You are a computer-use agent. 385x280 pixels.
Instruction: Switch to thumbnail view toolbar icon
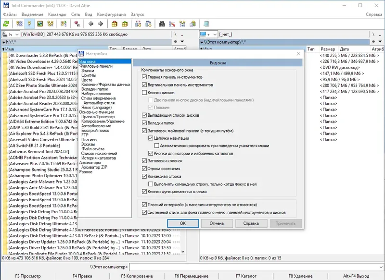pyautogui.click(x=40, y=24)
